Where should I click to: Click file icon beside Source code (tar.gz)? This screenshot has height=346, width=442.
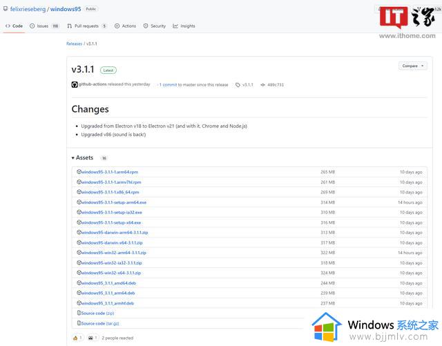[x=79, y=323]
